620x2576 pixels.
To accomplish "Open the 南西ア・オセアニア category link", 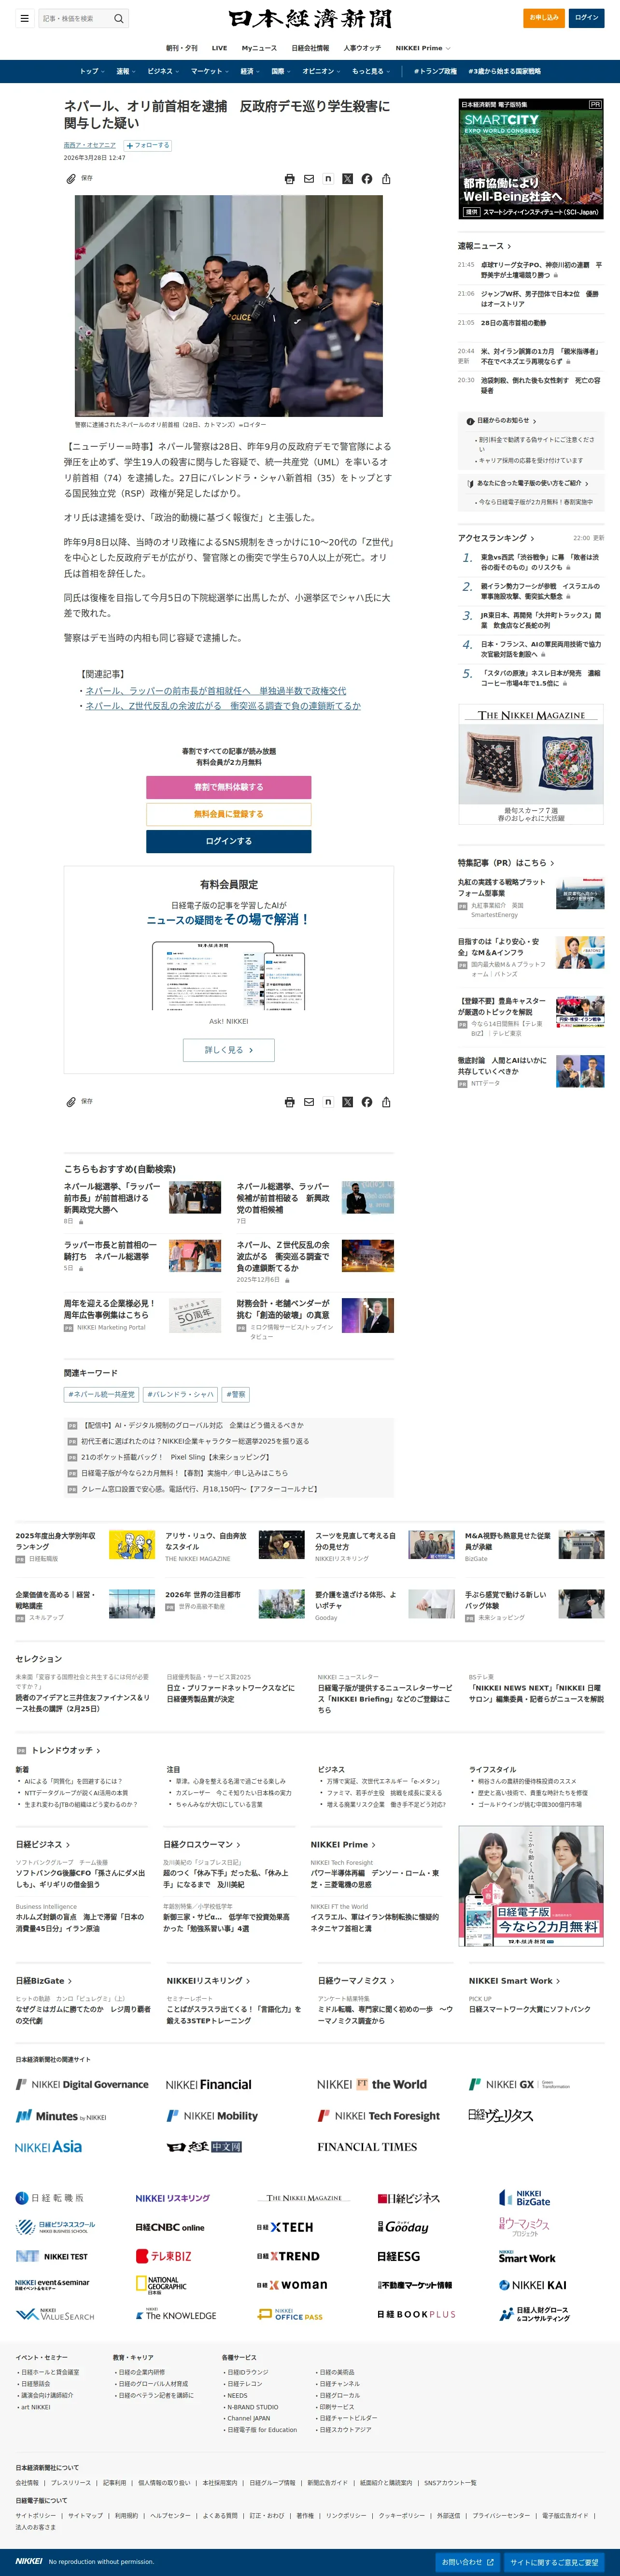I will pos(90,145).
